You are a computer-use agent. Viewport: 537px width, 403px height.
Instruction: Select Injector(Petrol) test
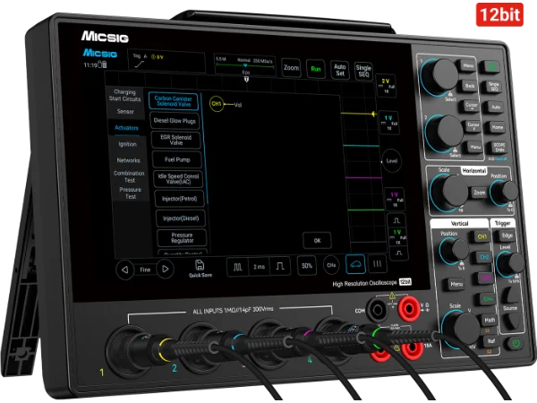click(x=180, y=199)
